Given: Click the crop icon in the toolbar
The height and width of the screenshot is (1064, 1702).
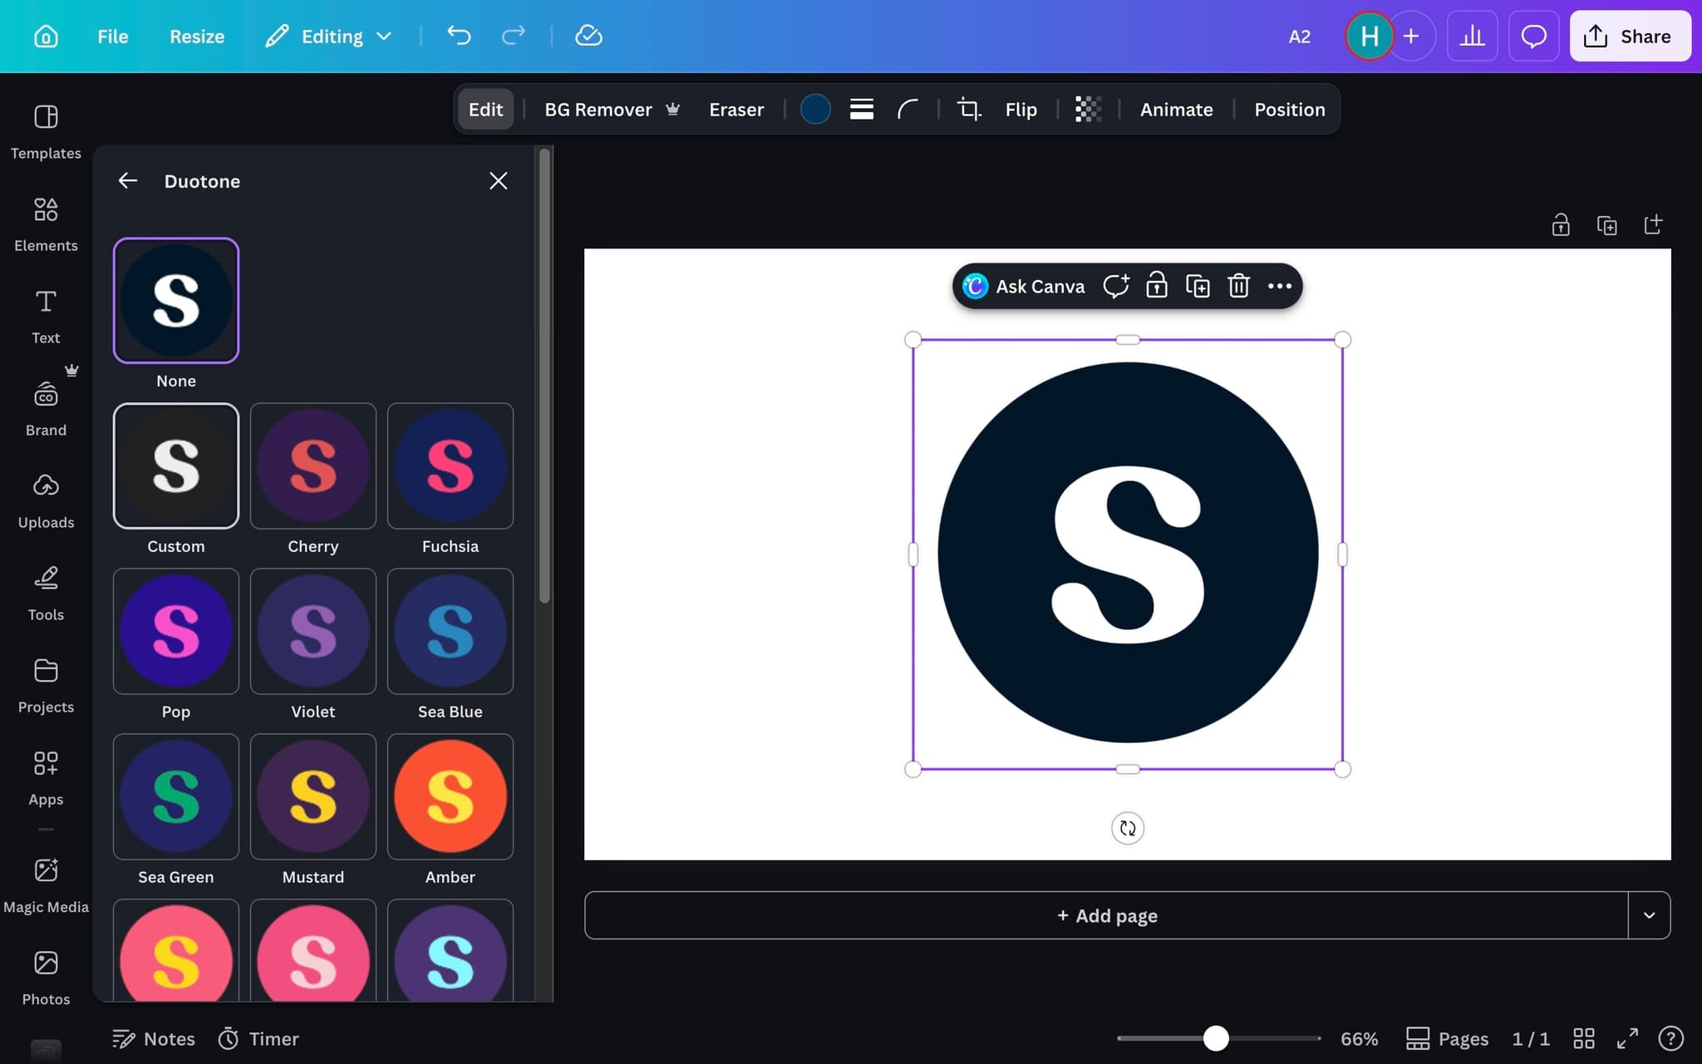Looking at the screenshot, I should click(968, 109).
